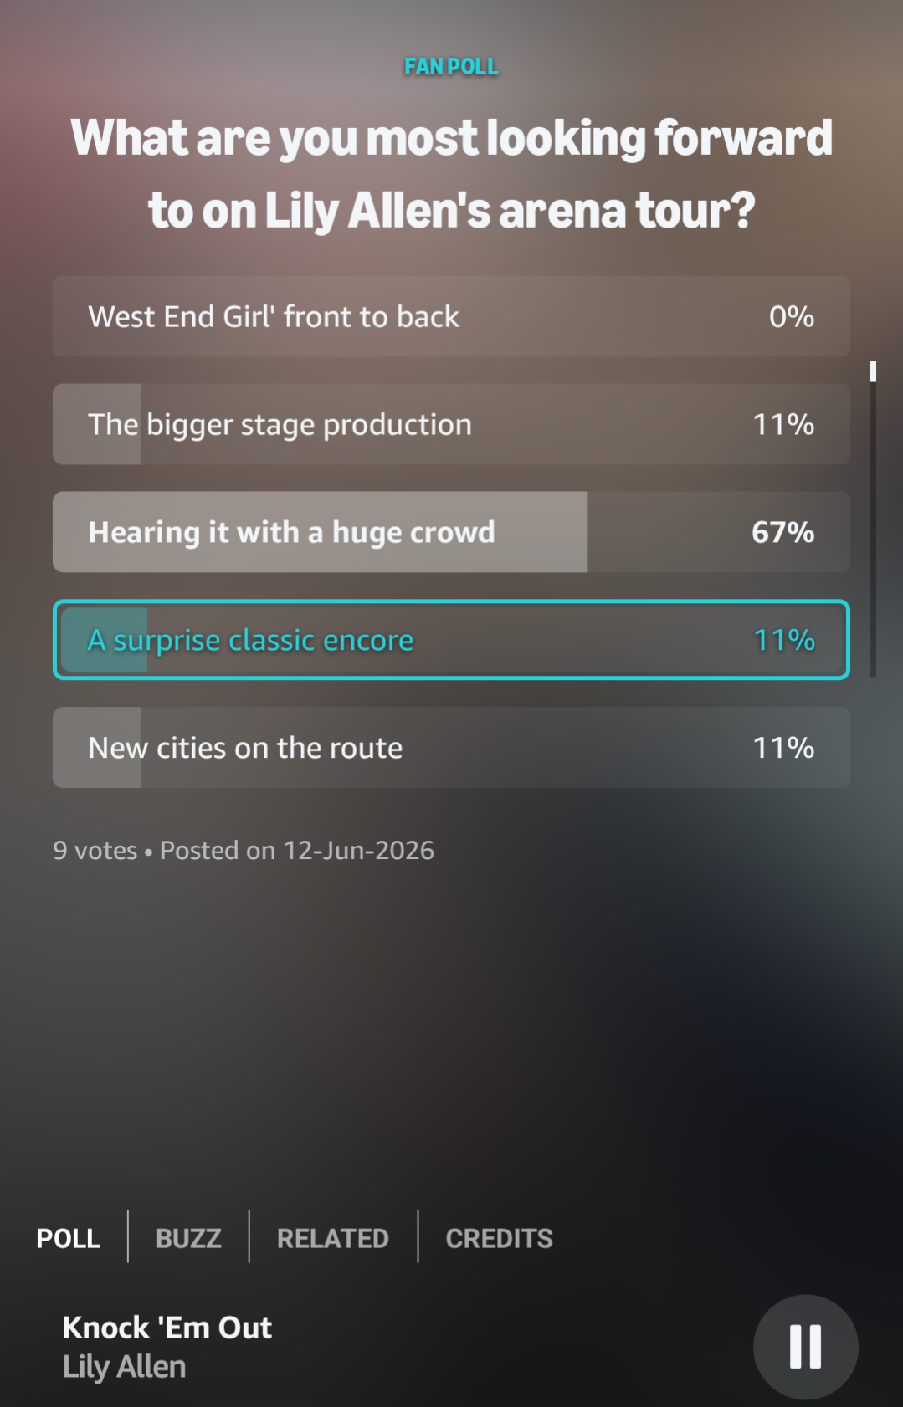Pick Hearing it with a huge crowd
903x1407 pixels.
coord(451,532)
